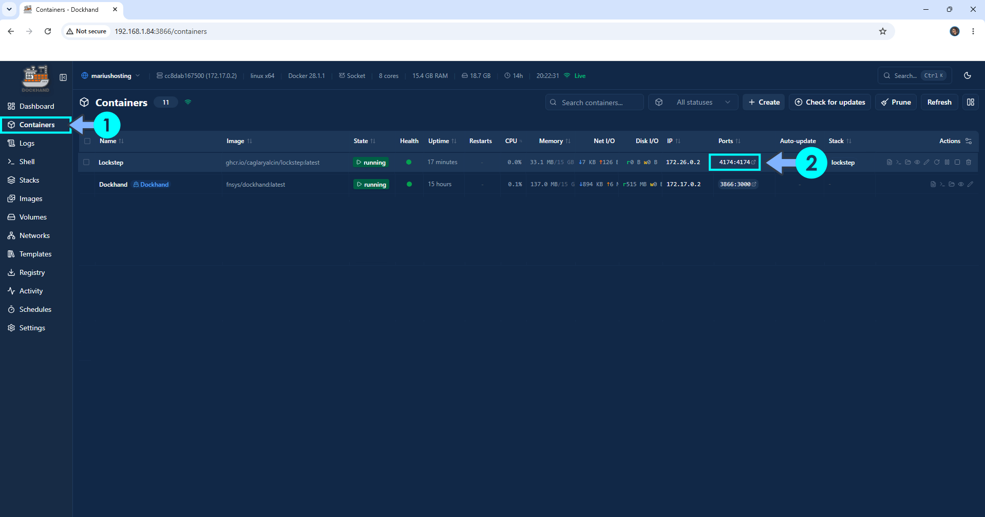
Task: Inspect Lockstep container eye icon
Action: (x=917, y=162)
